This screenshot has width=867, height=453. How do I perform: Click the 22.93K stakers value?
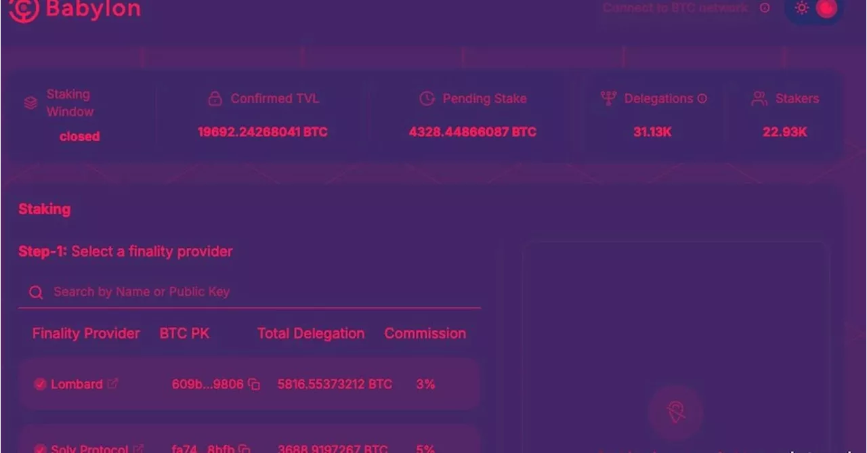pos(784,132)
